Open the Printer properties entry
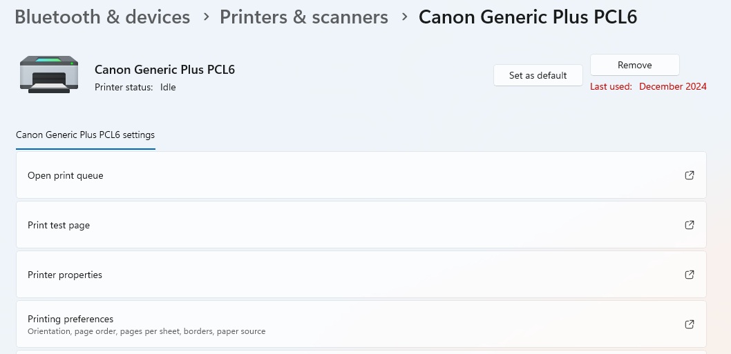 (x=65, y=275)
